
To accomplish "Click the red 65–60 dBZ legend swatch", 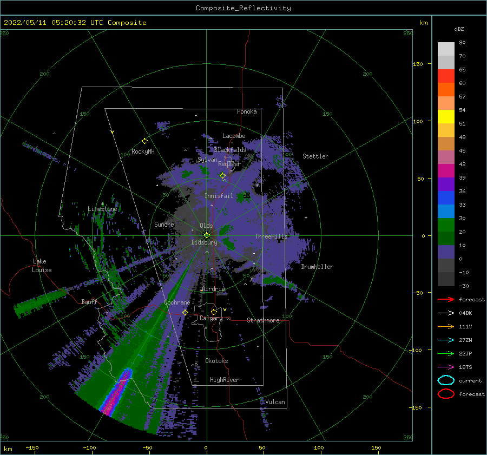I will tap(446, 76).
